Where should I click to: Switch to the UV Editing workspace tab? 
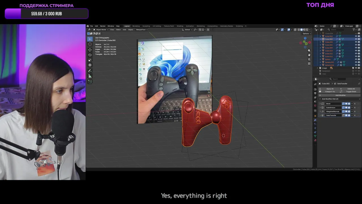click(157, 26)
